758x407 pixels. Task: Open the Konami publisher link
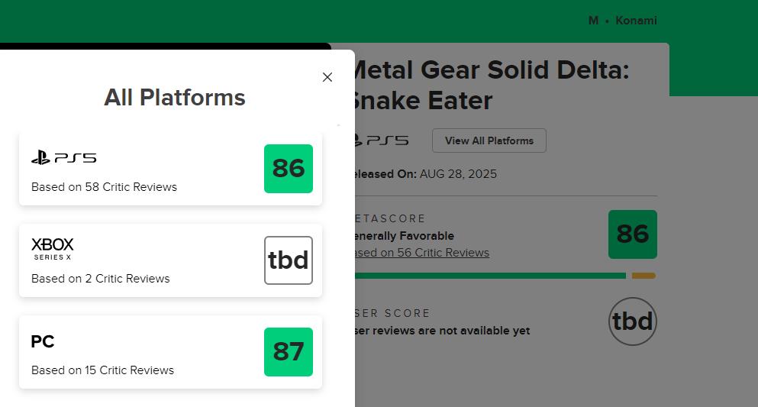636,21
